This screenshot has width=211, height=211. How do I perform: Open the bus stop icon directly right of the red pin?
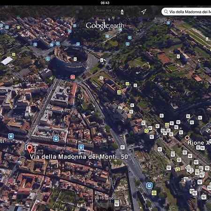coord(81,147)
